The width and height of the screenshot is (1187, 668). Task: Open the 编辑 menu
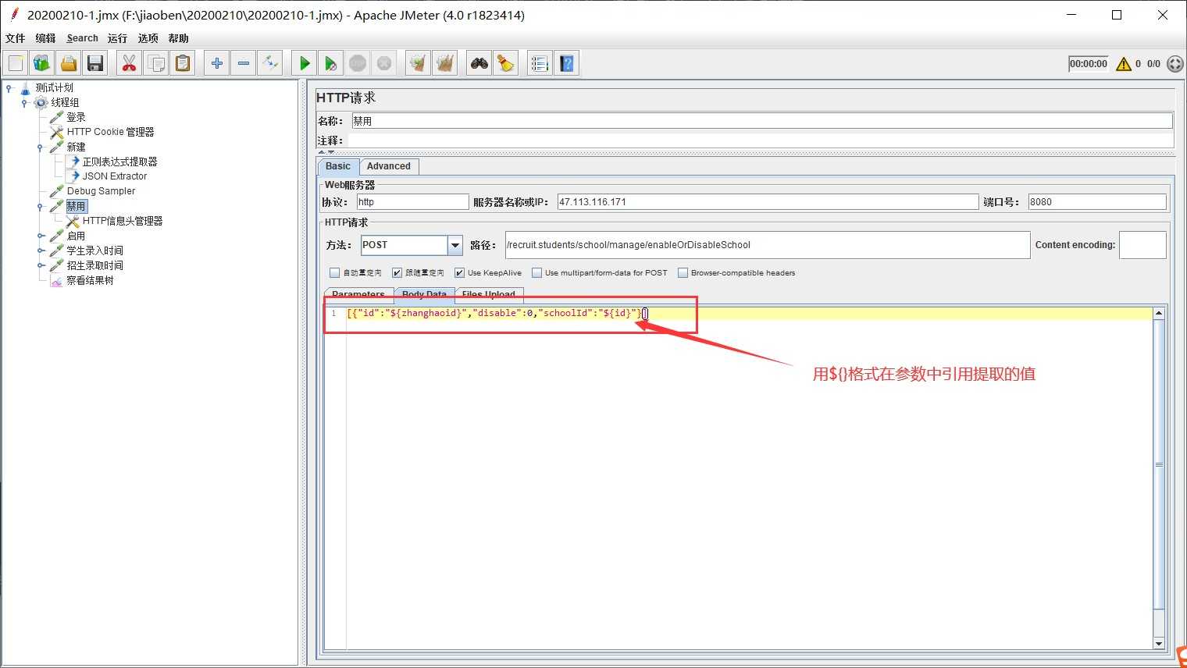pos(45,38)
